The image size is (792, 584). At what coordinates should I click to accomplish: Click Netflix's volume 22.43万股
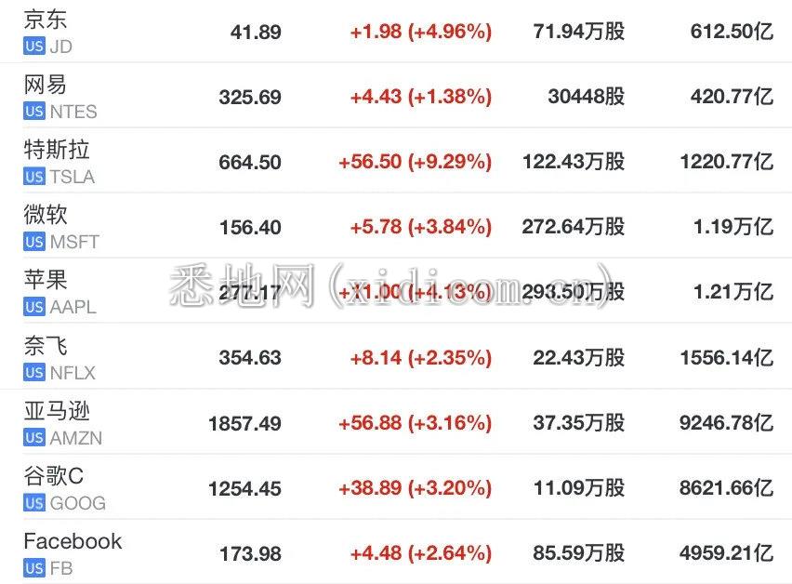pos(579,358)
